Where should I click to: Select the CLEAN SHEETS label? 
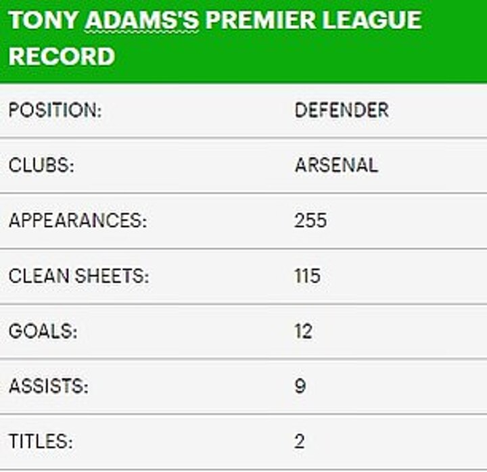[78, 277]
